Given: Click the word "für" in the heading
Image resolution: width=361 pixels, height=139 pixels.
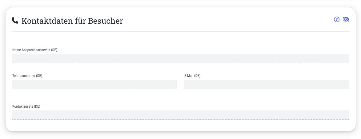Looking at the screenshot, I should point(80,21).
